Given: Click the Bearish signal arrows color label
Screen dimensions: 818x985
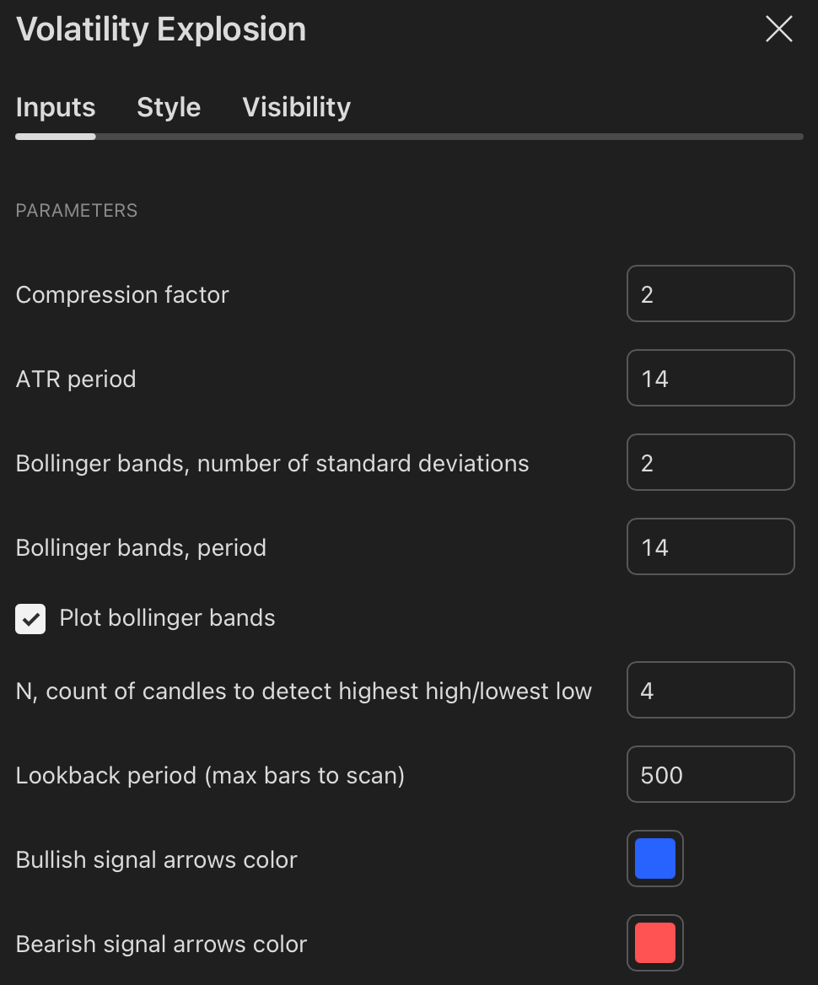Looking at the screenshot, I should tap(161, 944).
